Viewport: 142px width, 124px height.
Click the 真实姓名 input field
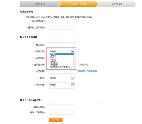click(x=62, y=45)
